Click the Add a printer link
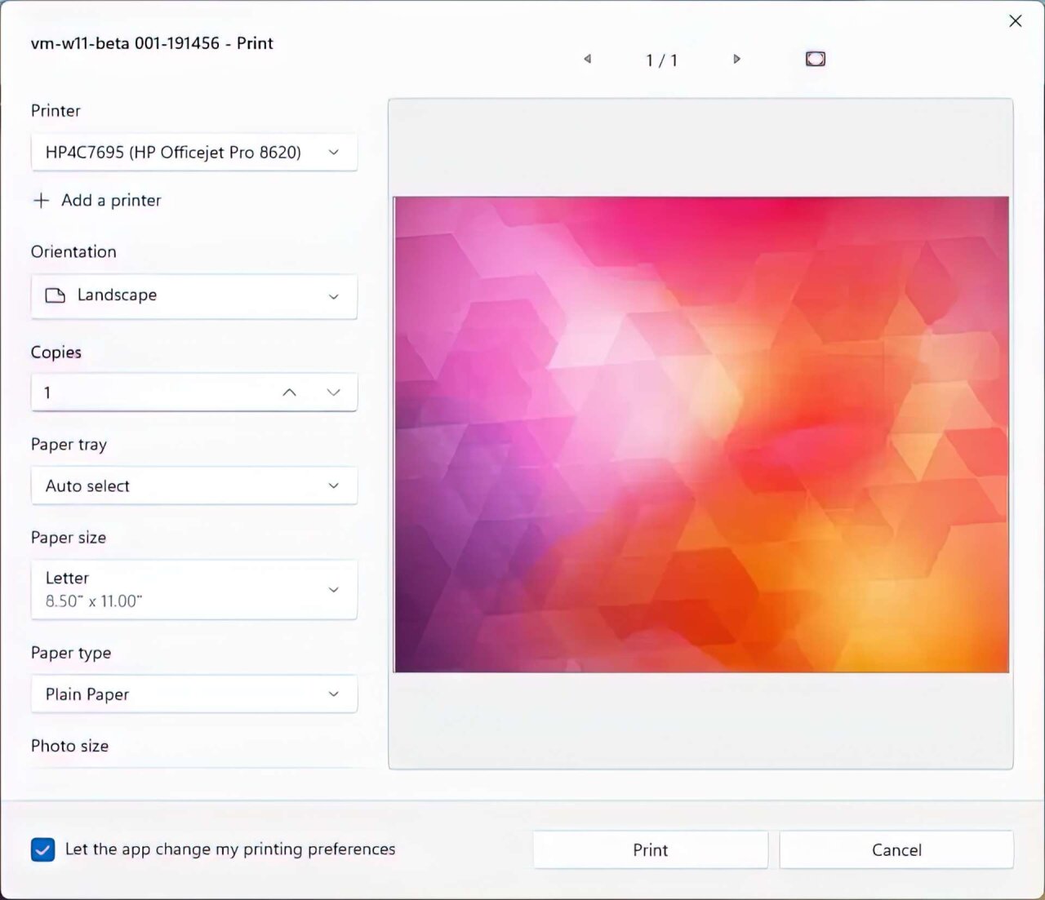 click(x=111, y=201)
